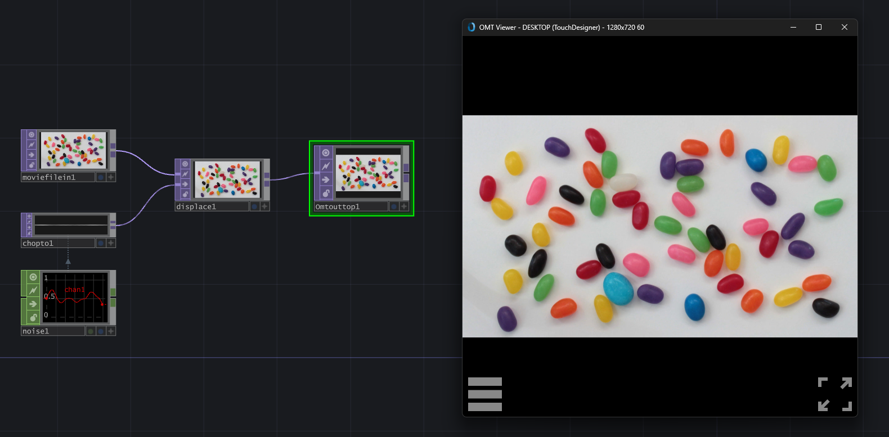
Task: Toggle blue display flag on Omtouttop1
Action: pyautogui.click(x=394, y=206)
